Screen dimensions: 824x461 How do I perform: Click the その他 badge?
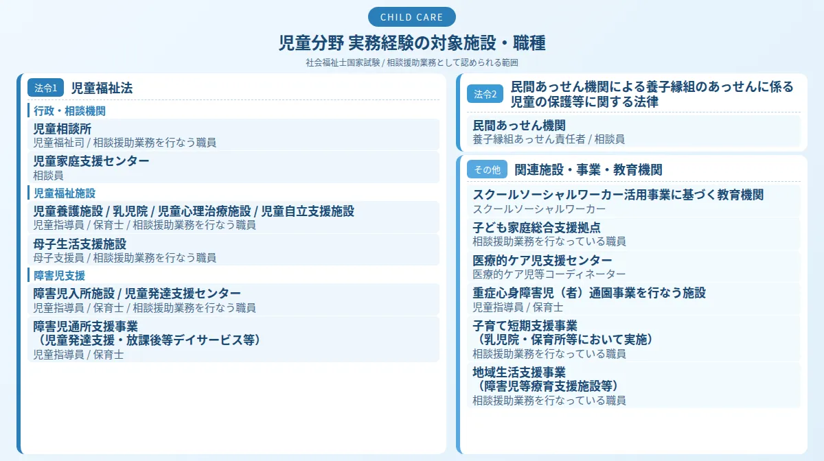pos(487,169)
